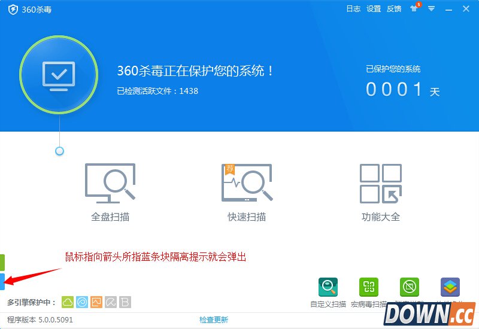479x329 pixels.
Task: Click the 快速扫描 label
Action: [x=247, y=217]
